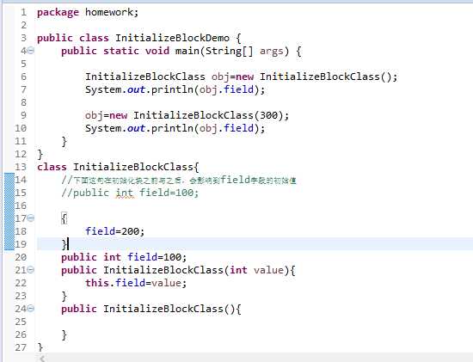Click 'public InitializeBlockClass(){' on line 24

151,309
